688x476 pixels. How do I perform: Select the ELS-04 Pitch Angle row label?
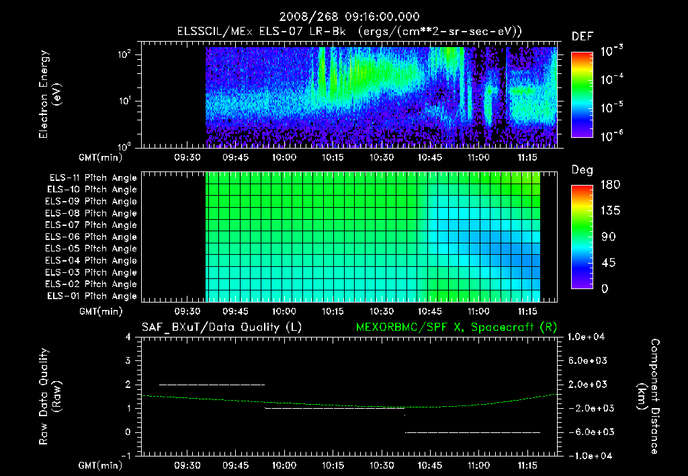pyautogui.click(x=91, y=260)
